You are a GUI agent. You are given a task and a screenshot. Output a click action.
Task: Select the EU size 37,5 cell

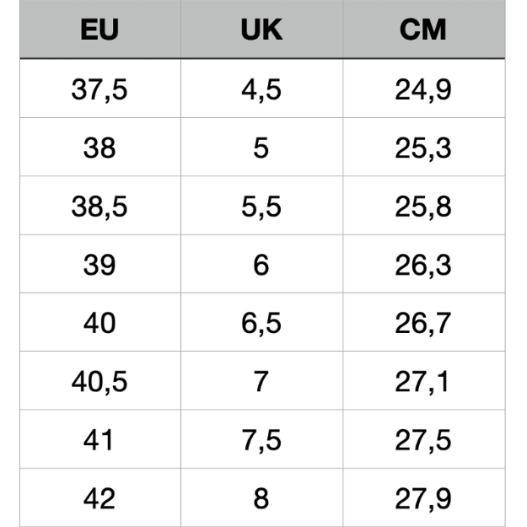pos(99,89)
